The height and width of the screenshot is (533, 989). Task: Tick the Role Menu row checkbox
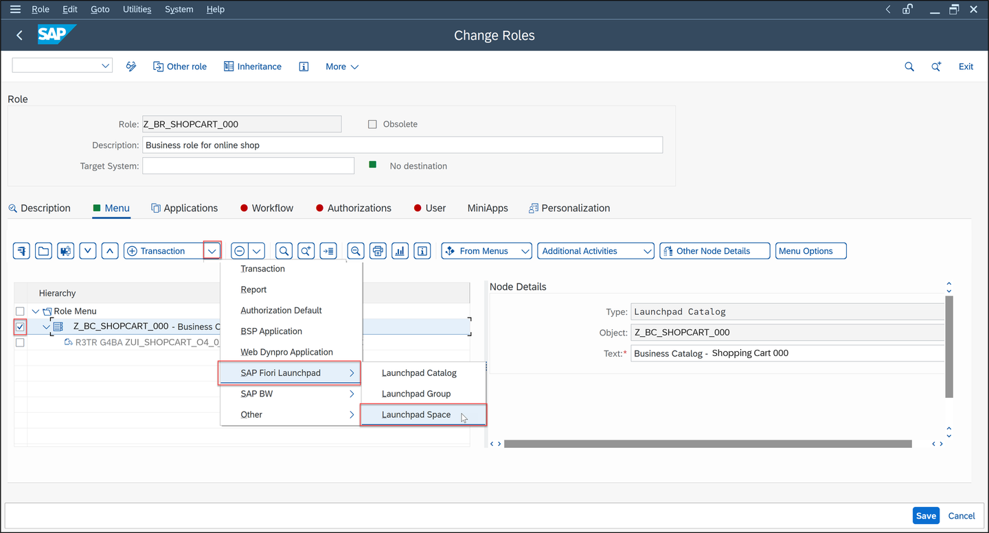point(20,311)
